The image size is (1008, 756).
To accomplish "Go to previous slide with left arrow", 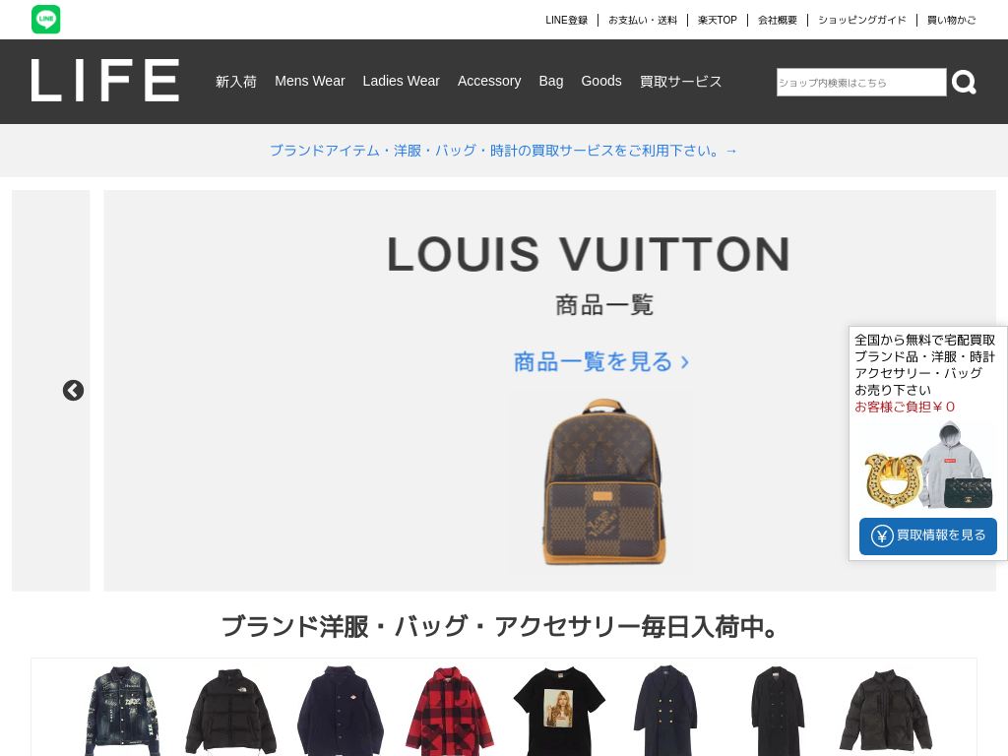I will point(73,390).
